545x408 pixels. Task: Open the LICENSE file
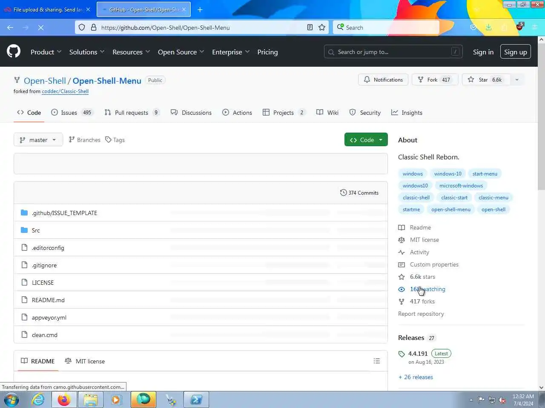[x=43, y=283]
